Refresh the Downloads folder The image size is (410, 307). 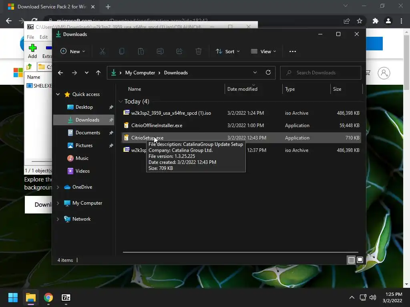(x=268, y=73)
